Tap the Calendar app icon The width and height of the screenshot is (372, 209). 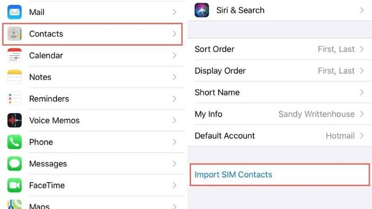[x=14, y=55]
